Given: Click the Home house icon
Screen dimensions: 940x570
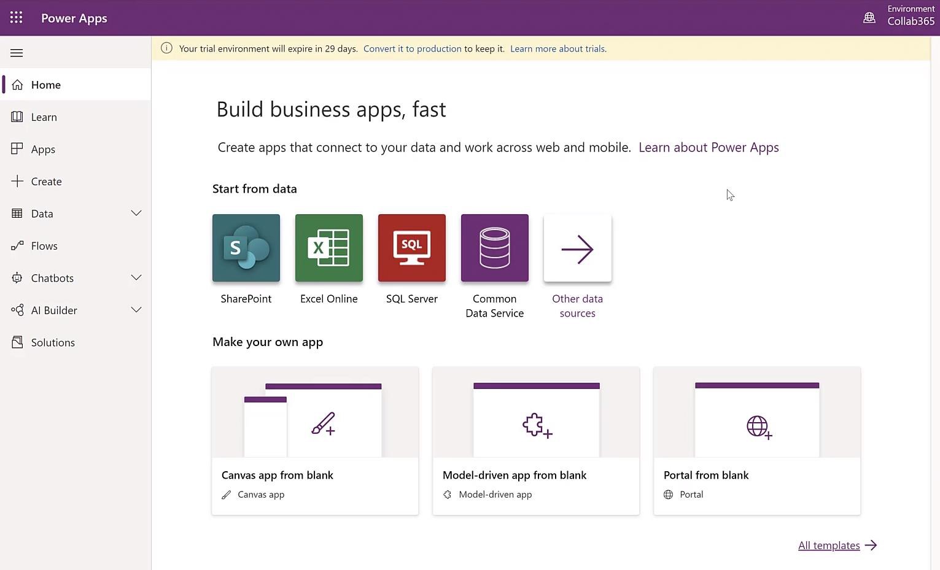Looking at the screenshot, I should click(17, 85).
